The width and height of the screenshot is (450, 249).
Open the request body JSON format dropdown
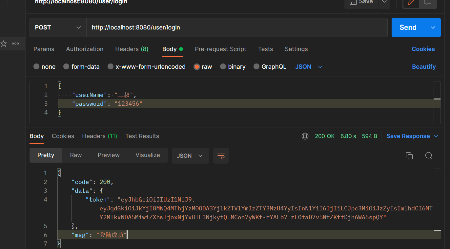(309, 67)
